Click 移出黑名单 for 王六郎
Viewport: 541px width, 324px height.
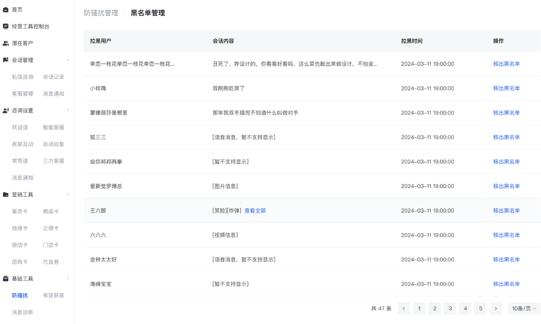[506, 211]
